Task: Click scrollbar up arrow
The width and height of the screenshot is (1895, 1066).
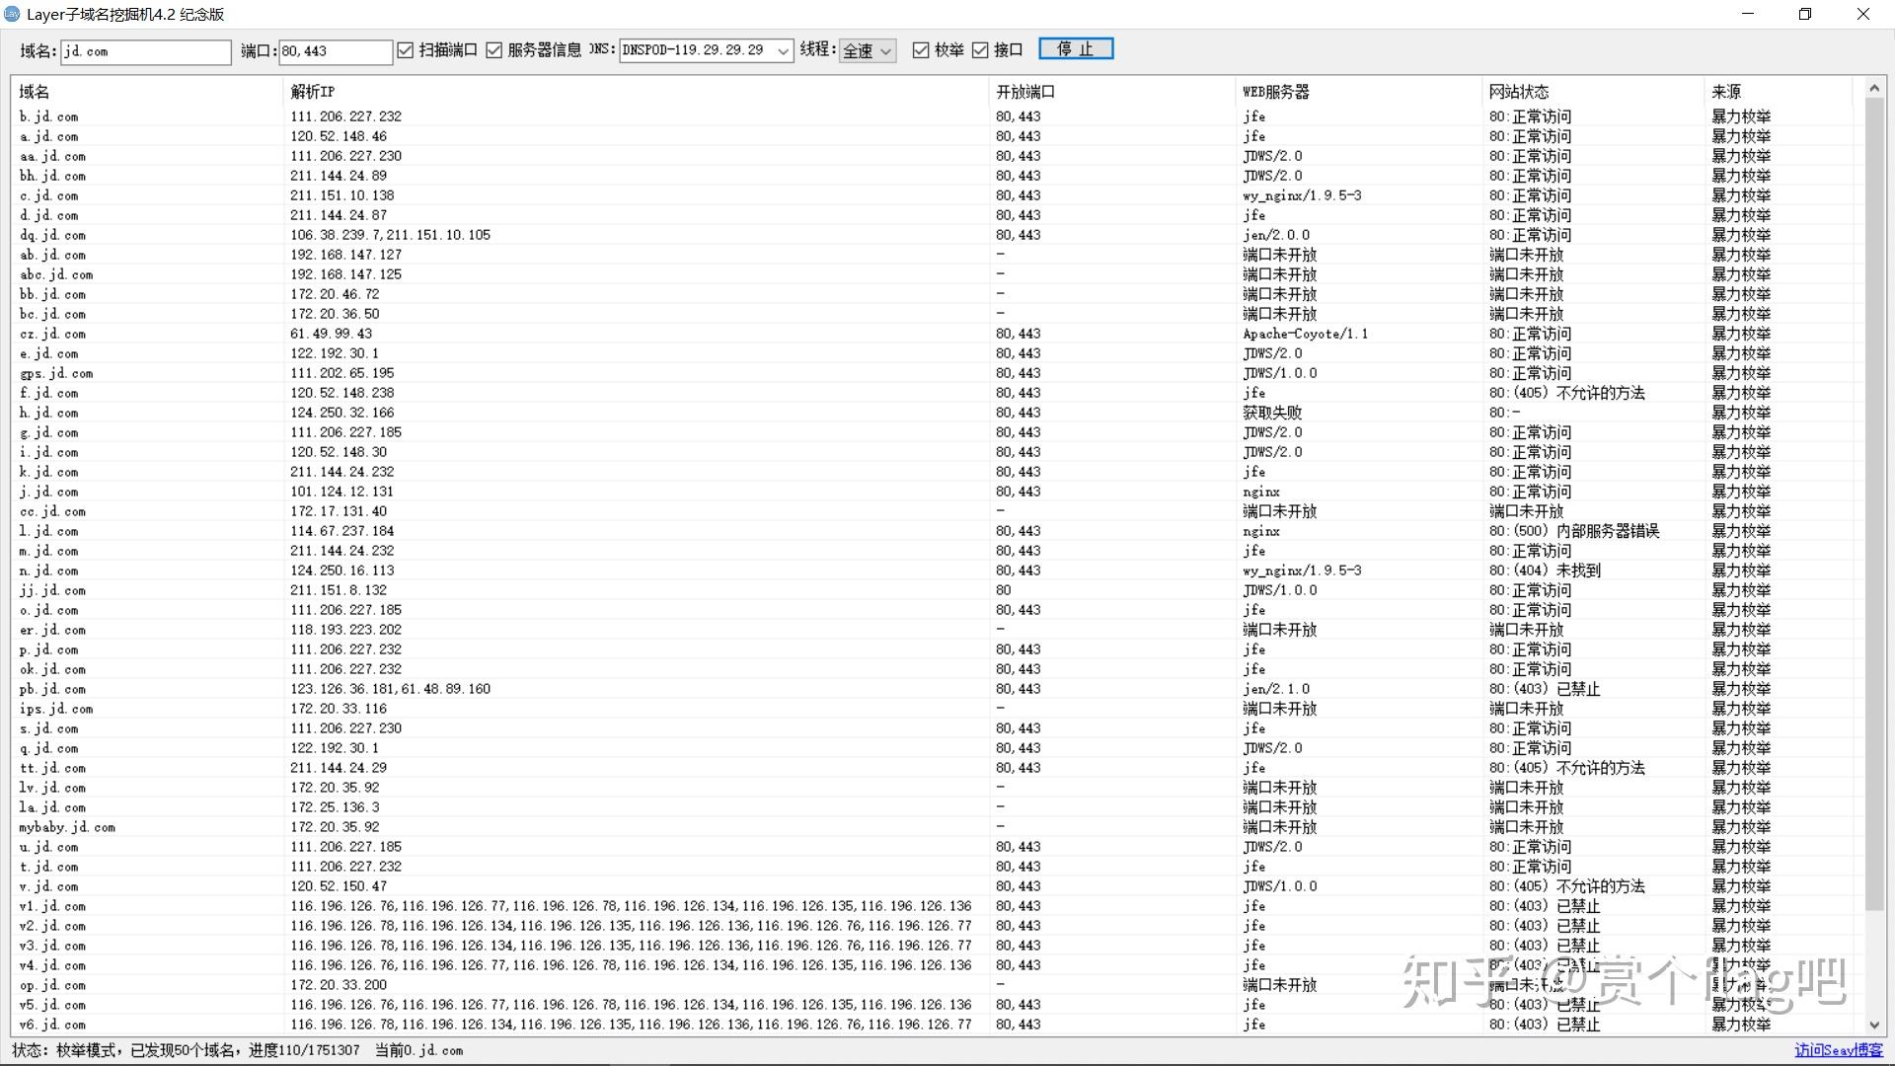Action: pos(1874,89)
